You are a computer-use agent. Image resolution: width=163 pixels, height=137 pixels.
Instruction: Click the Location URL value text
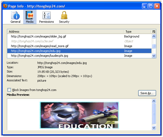[62, 63]
